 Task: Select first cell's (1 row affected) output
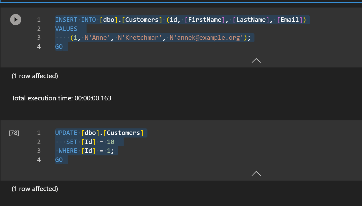(x=35, y=76)
